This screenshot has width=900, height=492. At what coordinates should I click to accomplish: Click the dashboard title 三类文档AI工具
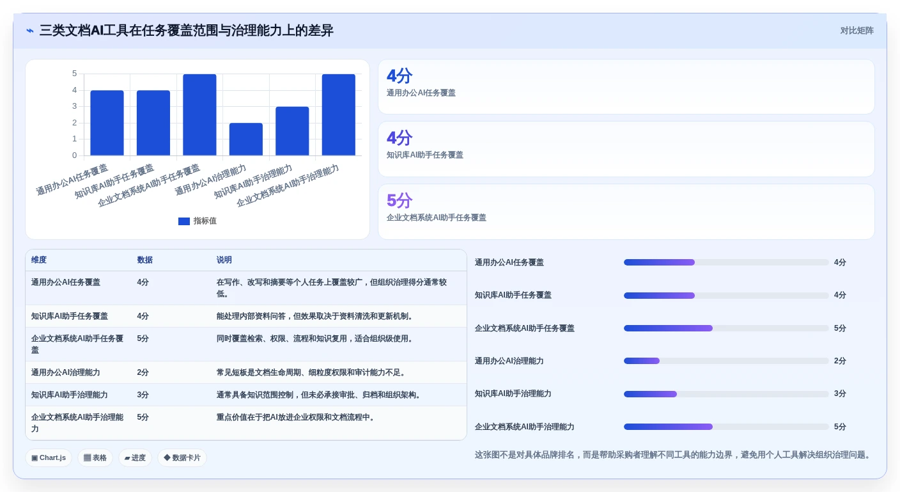click(x=186, y=31)
